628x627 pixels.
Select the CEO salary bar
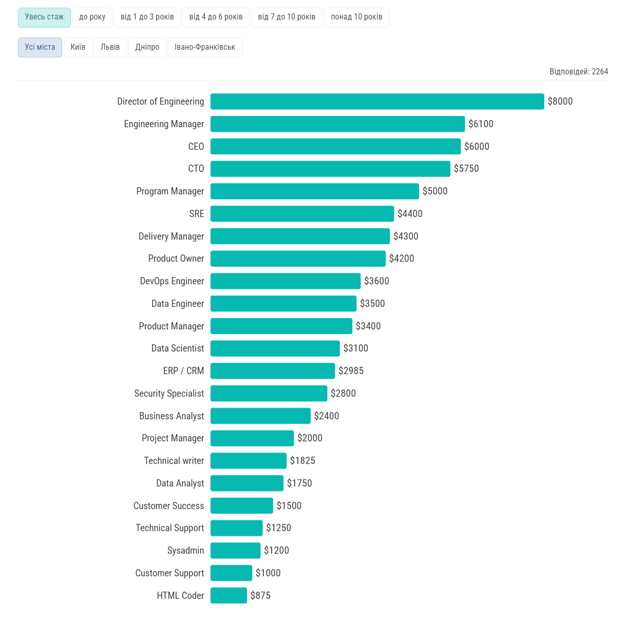335,146
